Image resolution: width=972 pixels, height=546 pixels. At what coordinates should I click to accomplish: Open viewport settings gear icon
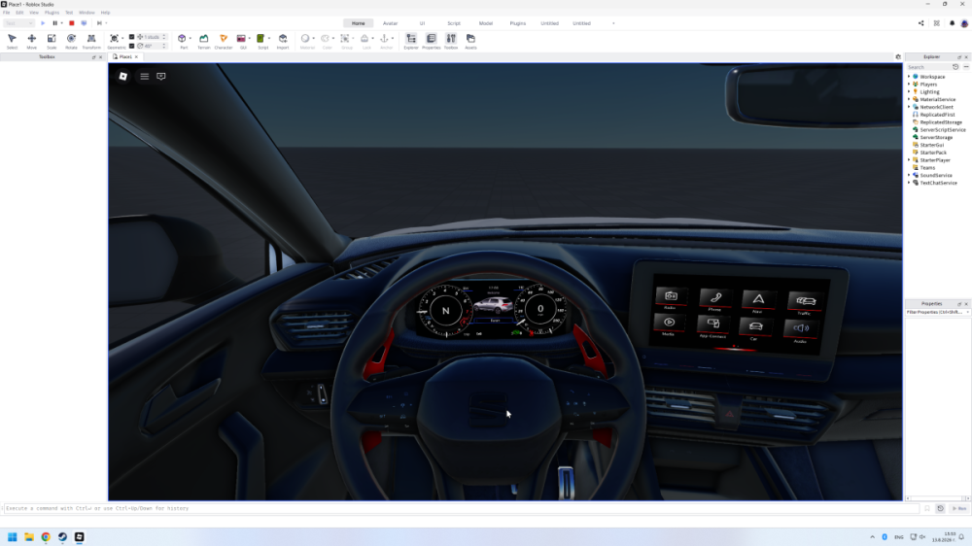[897, 57]
